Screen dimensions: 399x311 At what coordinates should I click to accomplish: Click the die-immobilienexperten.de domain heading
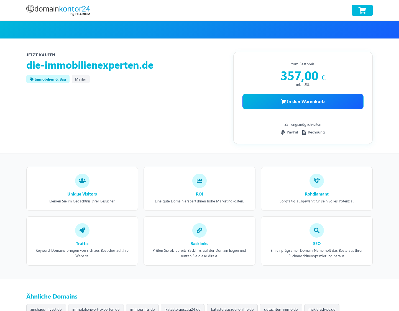tap(90, 65)
